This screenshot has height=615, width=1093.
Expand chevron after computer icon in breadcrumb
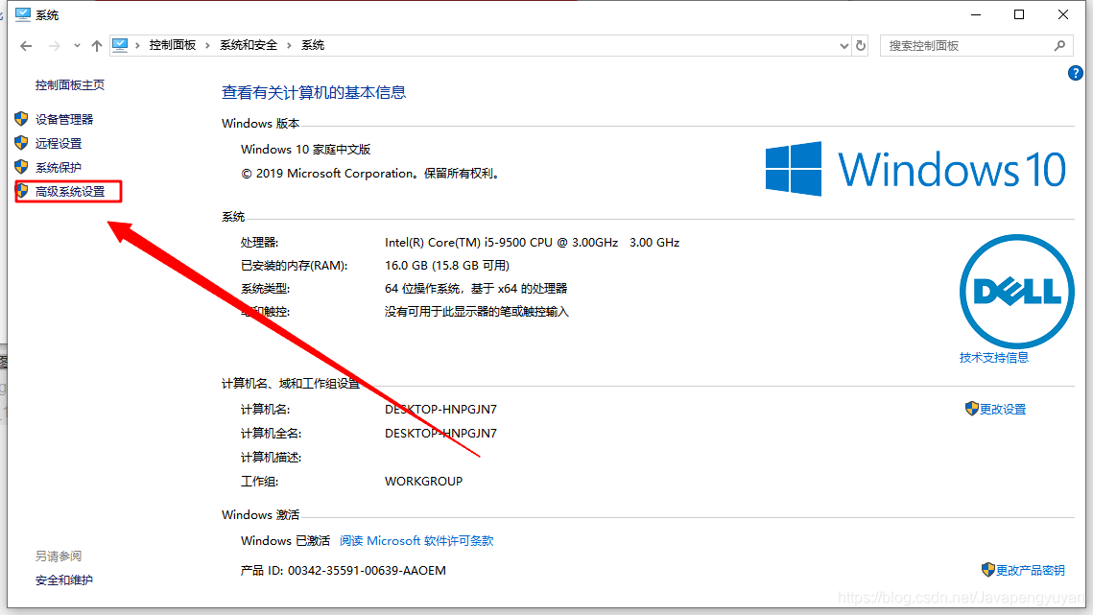coord(137,45)
